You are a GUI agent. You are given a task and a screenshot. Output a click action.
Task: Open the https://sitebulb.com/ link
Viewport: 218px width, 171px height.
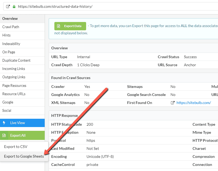pos(194,103)
